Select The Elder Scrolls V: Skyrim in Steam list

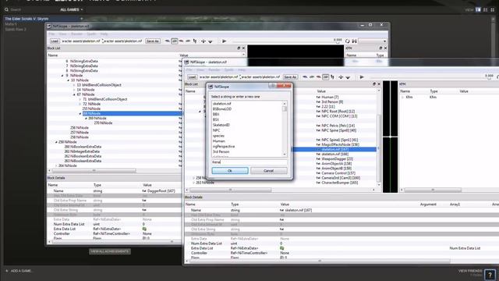(27, 19)
